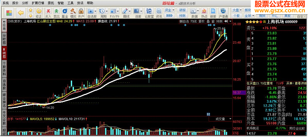
Task: Expand the 资金 dropdown arrow
Action: (x=173, y=10)
